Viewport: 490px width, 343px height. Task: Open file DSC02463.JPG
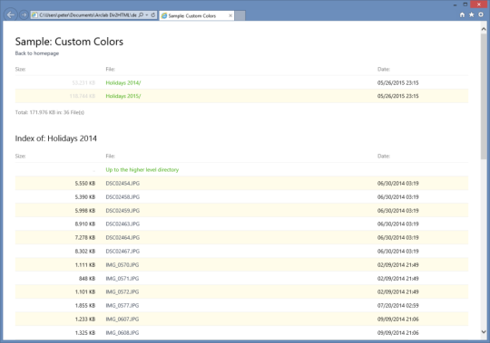click(122, 224)
